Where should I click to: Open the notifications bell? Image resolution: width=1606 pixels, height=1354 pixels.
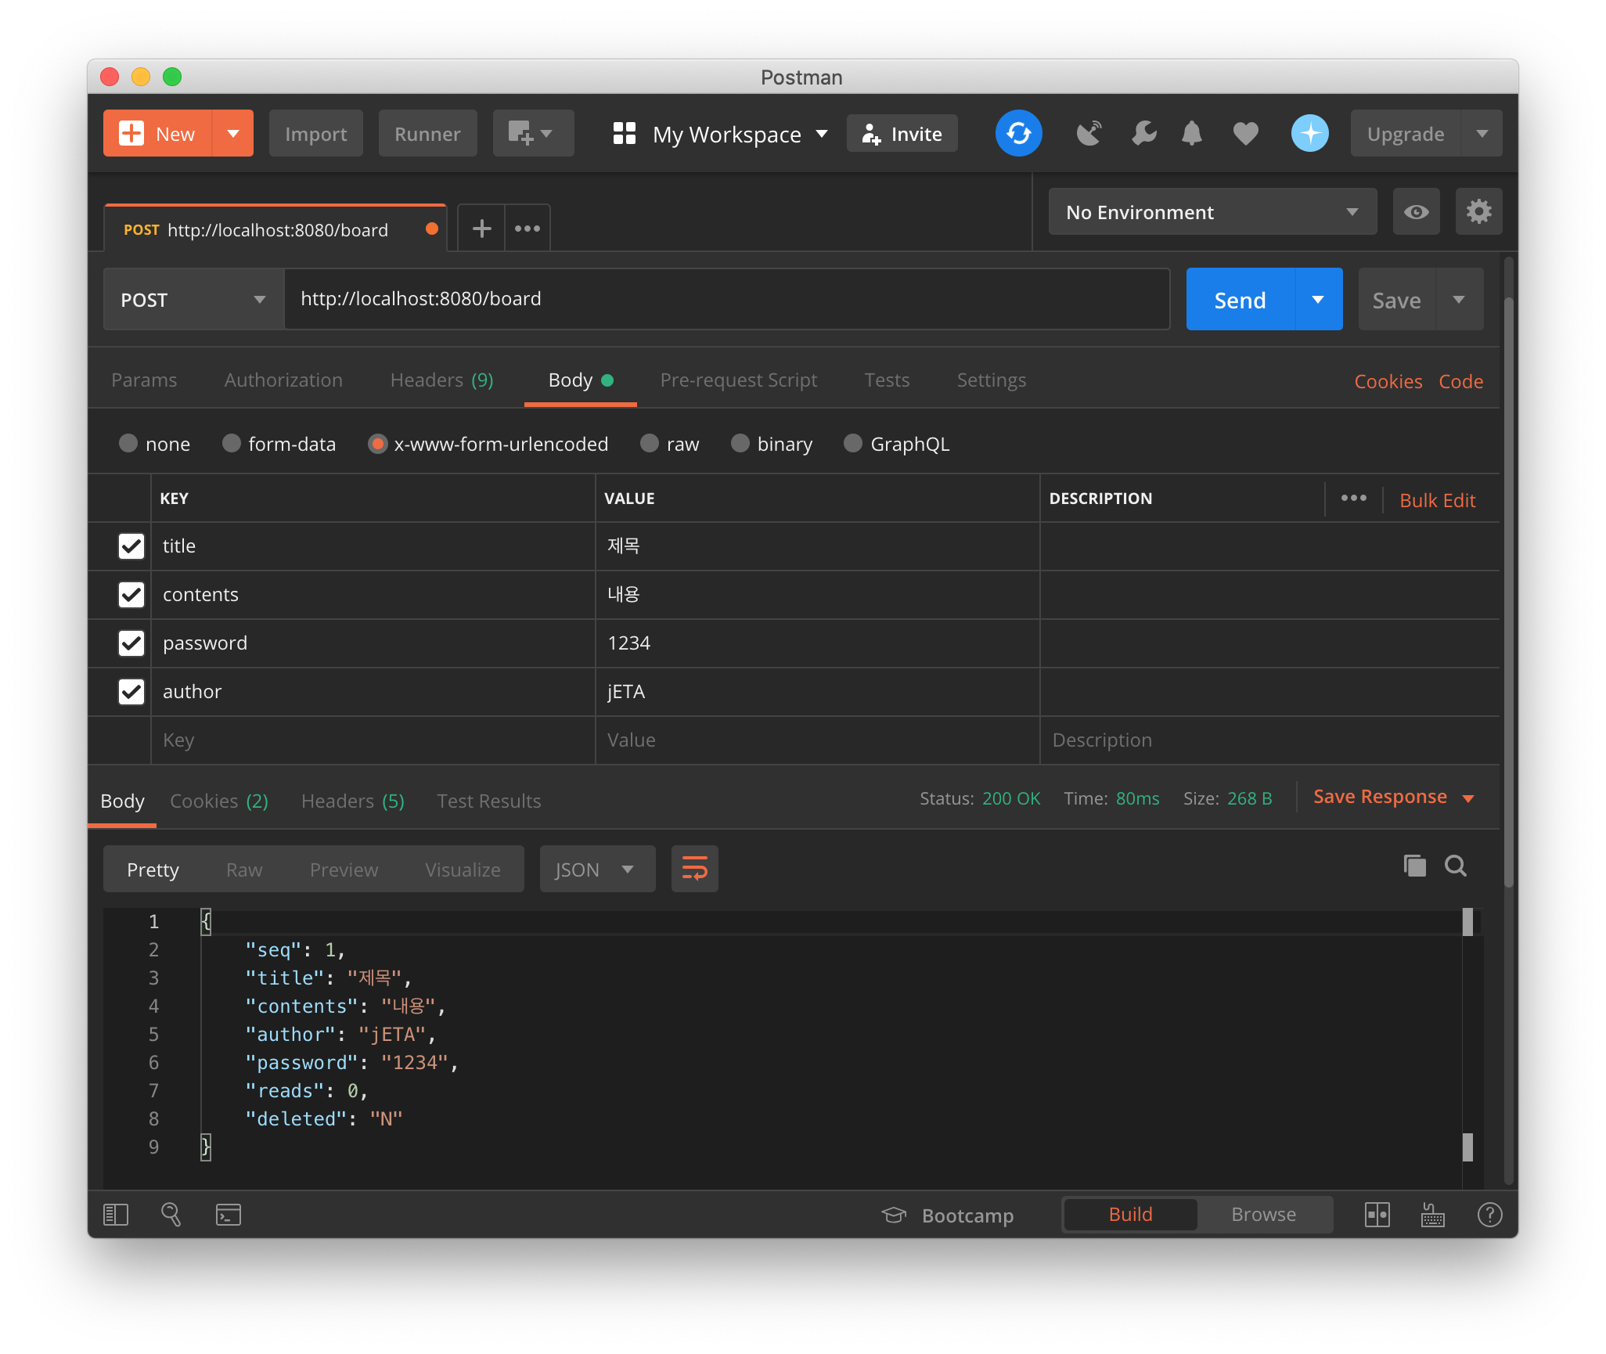click(1191, 134)
